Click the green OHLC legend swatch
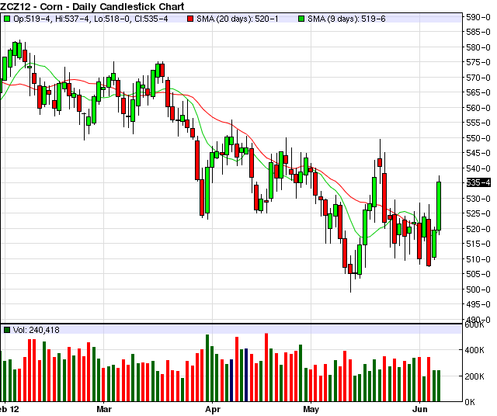The image size is (497, 416). [7, 19]
